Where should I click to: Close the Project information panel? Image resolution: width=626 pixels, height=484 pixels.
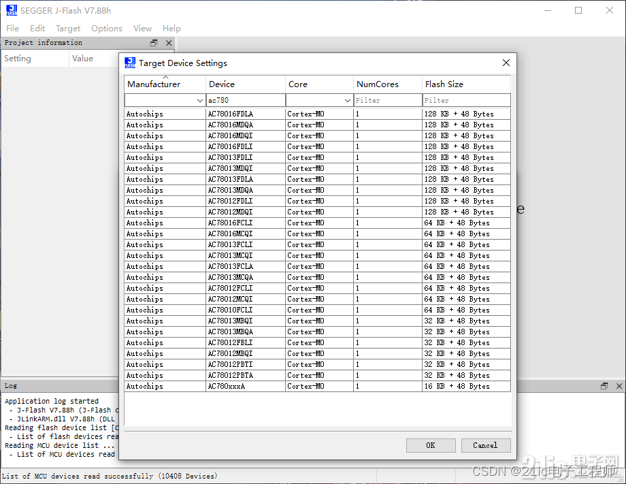(169, 43)
